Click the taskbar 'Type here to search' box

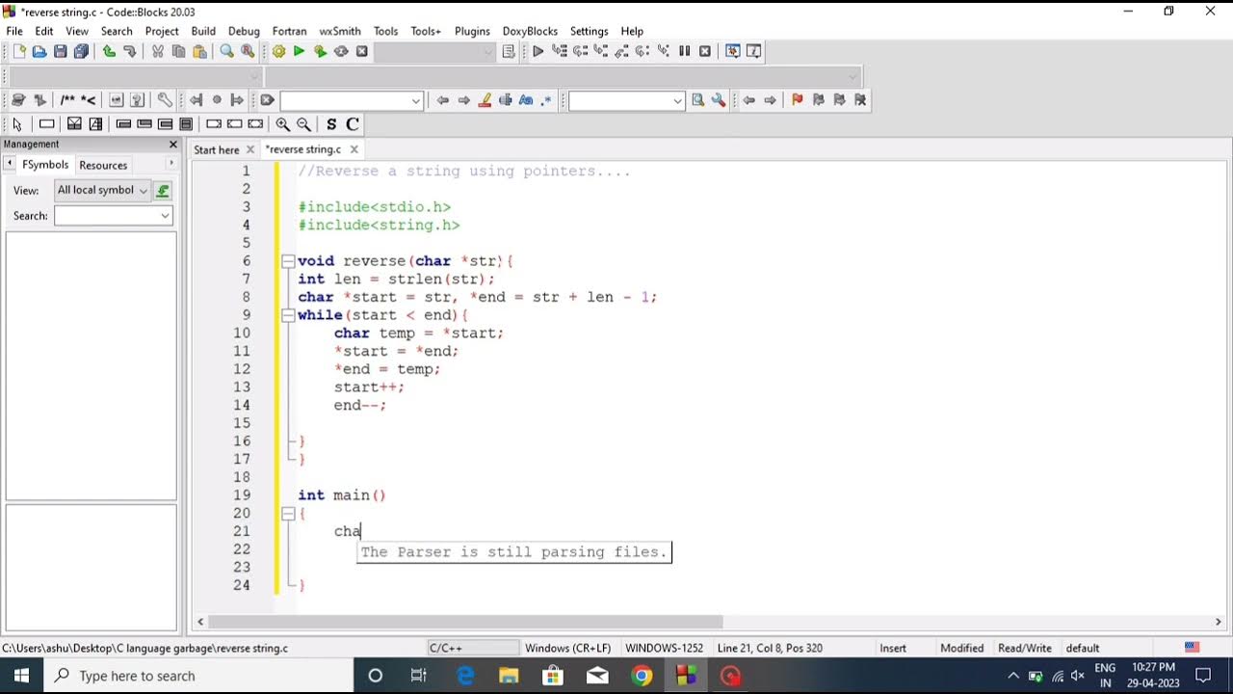pos(198,676)
